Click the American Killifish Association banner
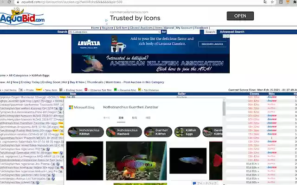 (150, 63)
